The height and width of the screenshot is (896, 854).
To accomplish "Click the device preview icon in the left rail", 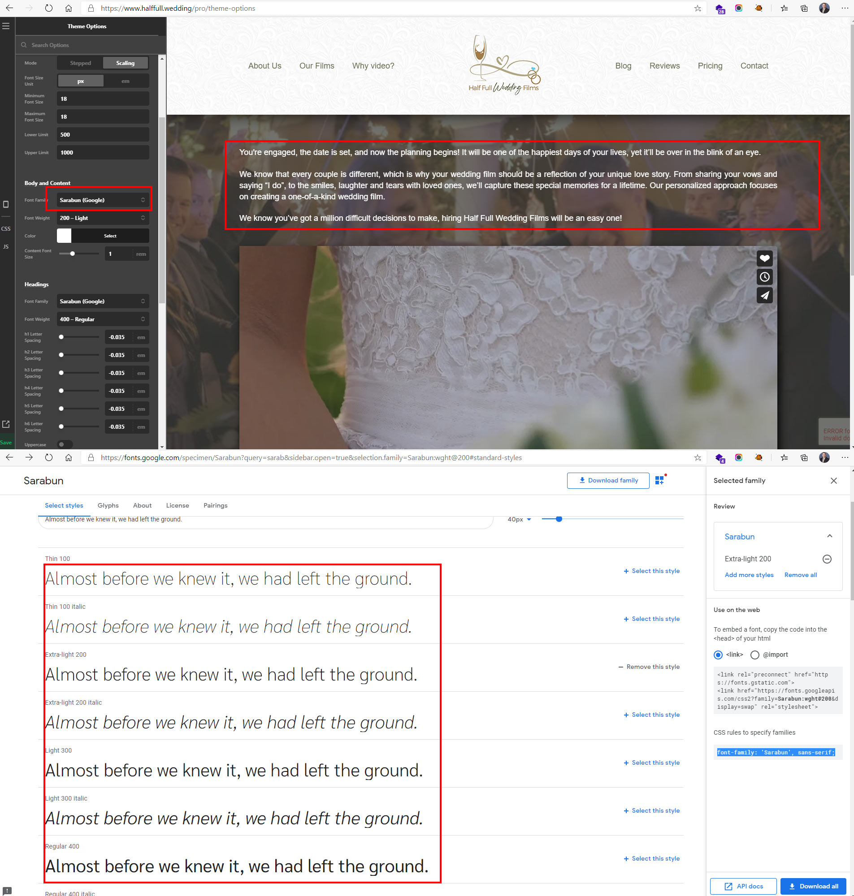I will (x=6, y=204).
